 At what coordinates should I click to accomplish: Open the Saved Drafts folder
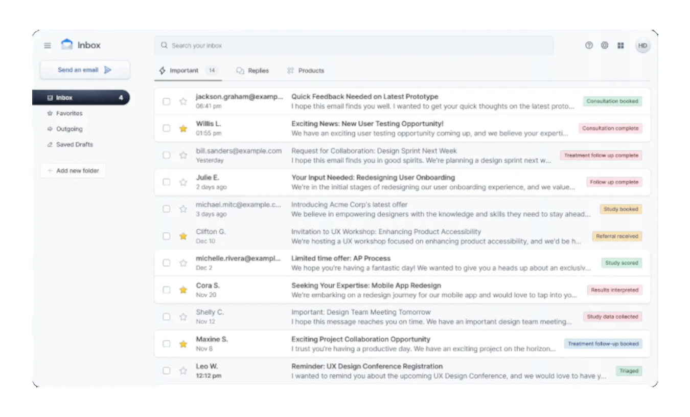pos(70,144)
